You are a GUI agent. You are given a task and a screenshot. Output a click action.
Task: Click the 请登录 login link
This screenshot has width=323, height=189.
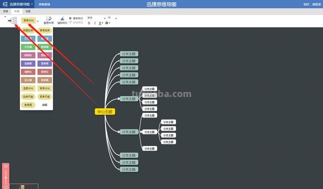click(x=316, y=4)
